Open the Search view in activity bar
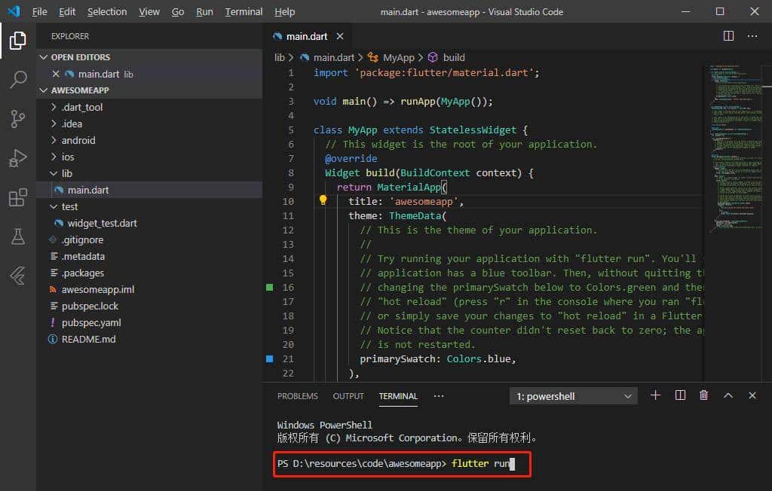772x491 pixels. [x=18, y=80]
